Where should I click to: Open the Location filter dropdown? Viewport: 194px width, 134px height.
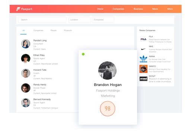(x=79, y=20)
